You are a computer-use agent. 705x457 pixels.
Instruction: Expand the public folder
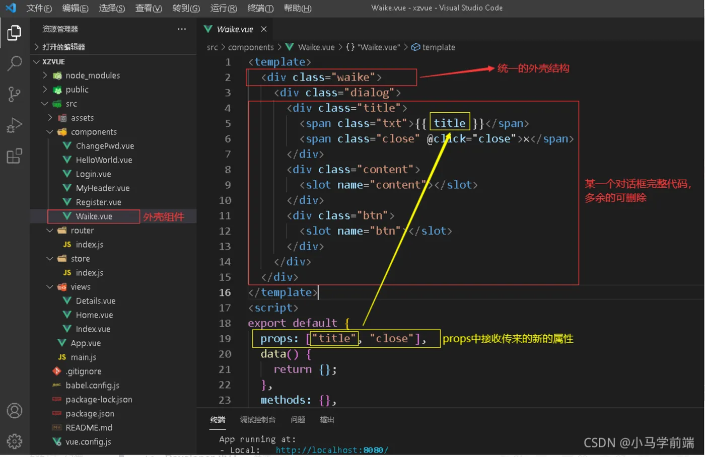tap(45, 89)
